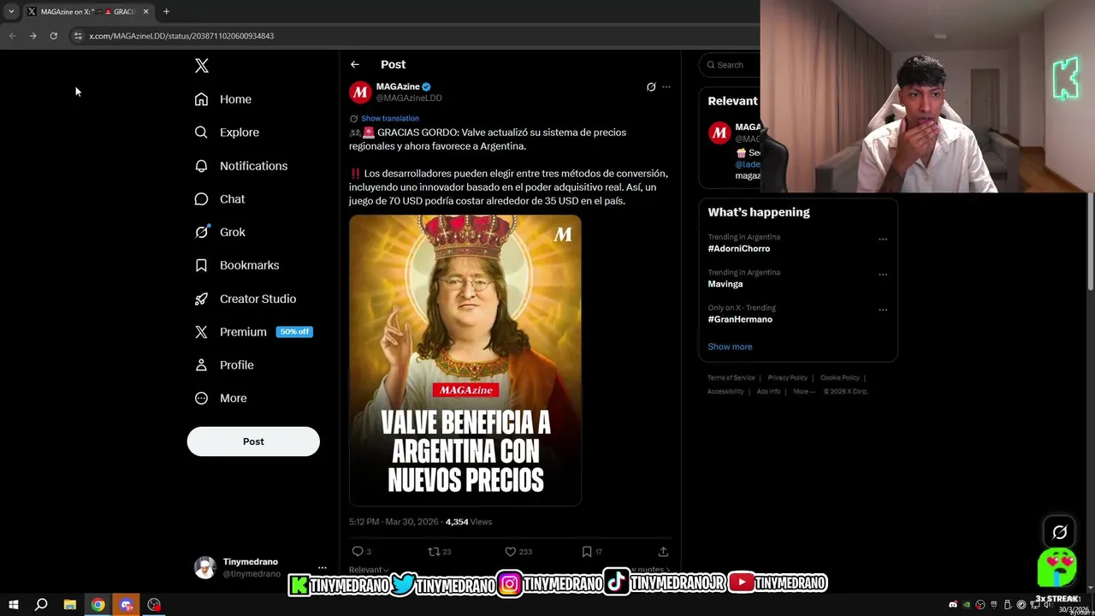The width and height of the screenshot is (1095, 616).
Task: Open the Gabe Newell post image
Action: (x=465, y=360)
